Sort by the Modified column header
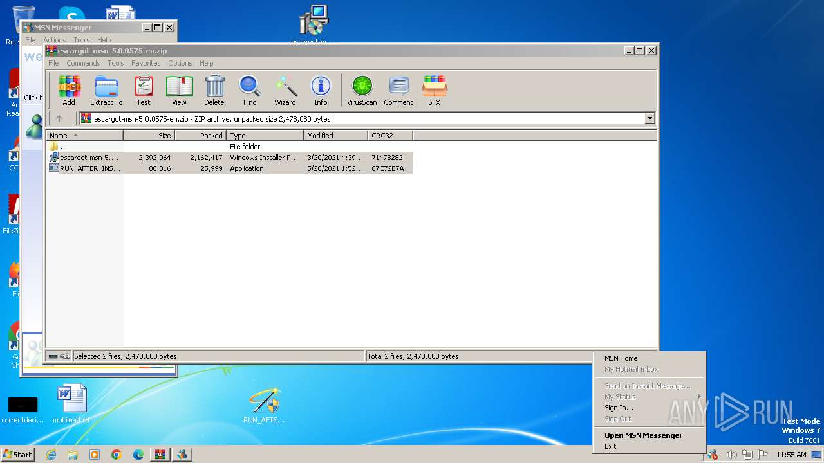 335,136
